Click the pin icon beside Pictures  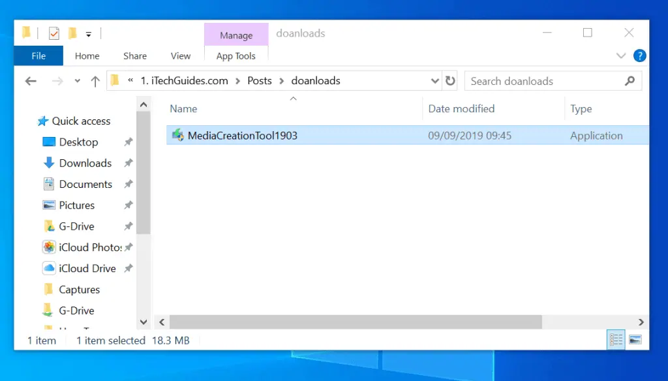tap(129, 205)
